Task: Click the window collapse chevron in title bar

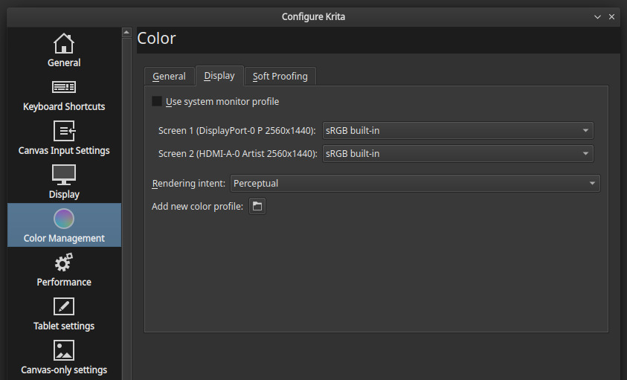Action: click(x=597, y=17)
